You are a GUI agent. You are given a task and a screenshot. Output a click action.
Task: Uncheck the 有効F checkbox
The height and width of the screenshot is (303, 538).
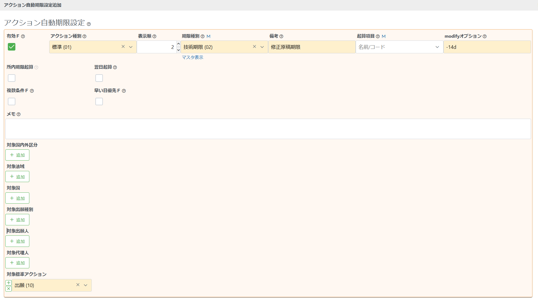[11, 47]
